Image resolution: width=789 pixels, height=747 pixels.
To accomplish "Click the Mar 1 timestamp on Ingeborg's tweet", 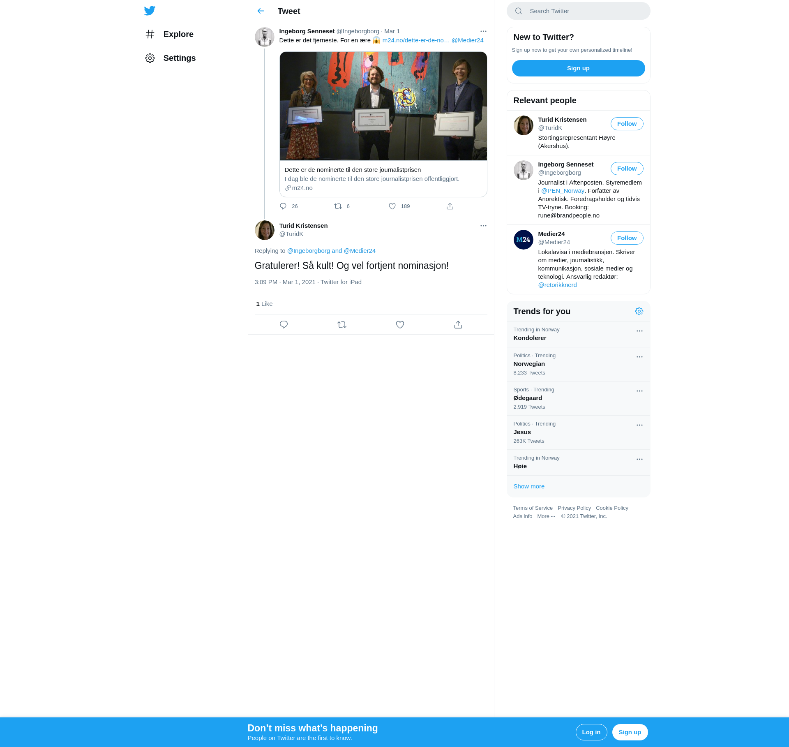I will pos(392,31).
